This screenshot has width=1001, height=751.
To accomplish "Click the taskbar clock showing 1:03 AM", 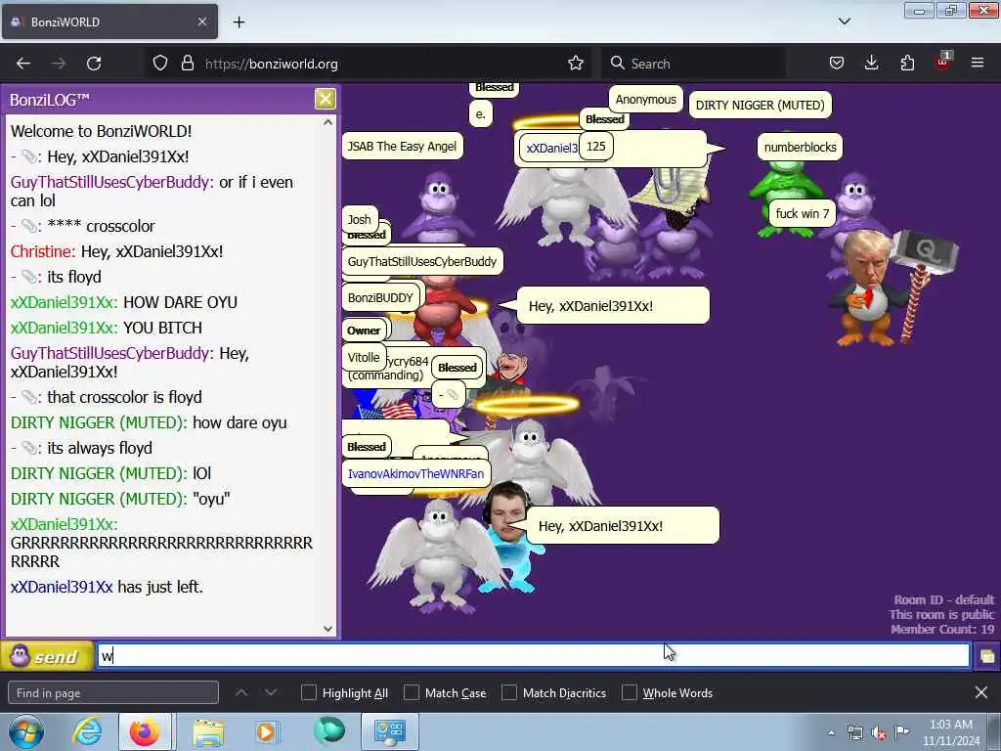I will pyautogui.click(x=950, y=732).
